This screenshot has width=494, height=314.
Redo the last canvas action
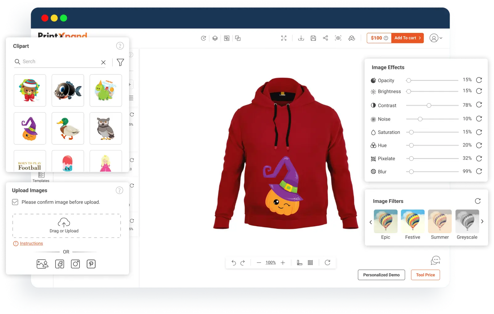tap(243, 263)
